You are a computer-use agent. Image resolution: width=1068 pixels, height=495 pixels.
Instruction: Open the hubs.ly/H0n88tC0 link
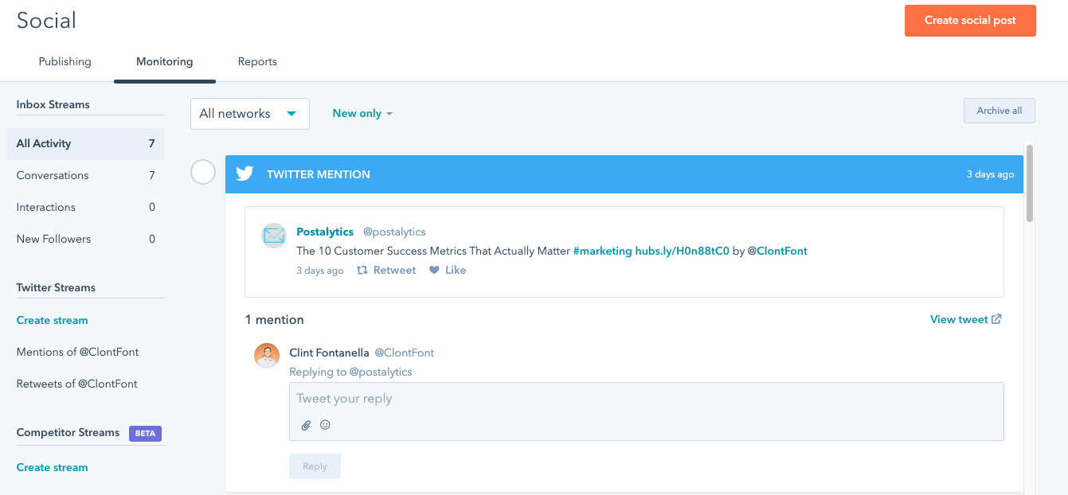(682, 251)
